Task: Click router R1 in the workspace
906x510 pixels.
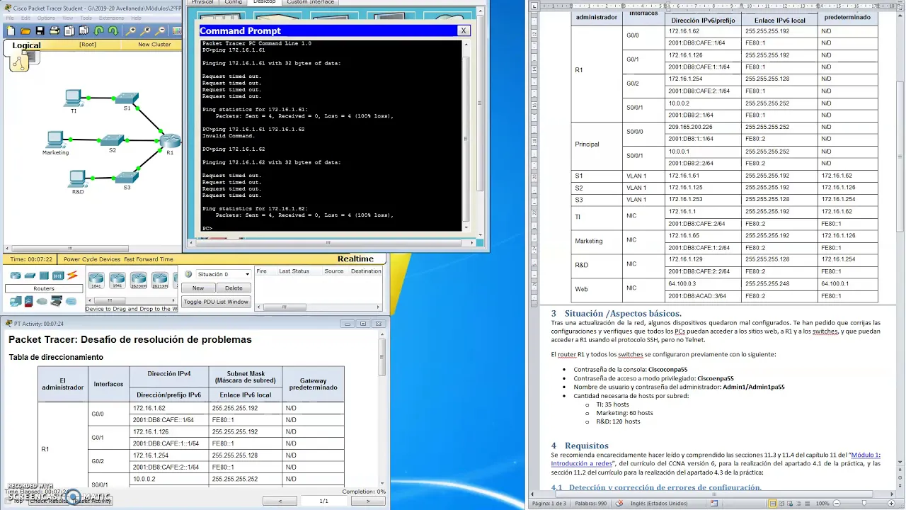Action: pos(170,140)
